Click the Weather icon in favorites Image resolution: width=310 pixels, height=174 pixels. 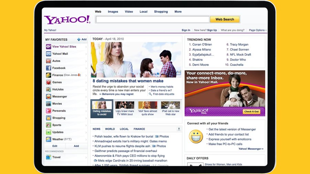click(49, 139)
